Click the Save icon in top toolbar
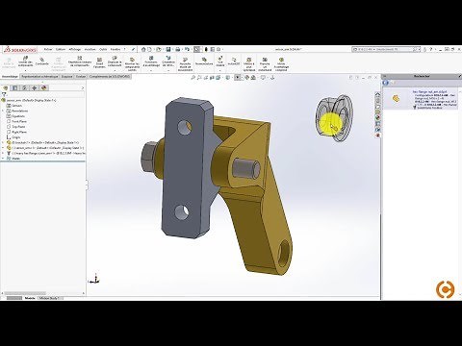Screen dimensions: 462x346 168,49
